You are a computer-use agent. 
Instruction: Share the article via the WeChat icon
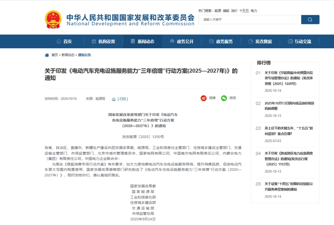click(x=223, y=98)
